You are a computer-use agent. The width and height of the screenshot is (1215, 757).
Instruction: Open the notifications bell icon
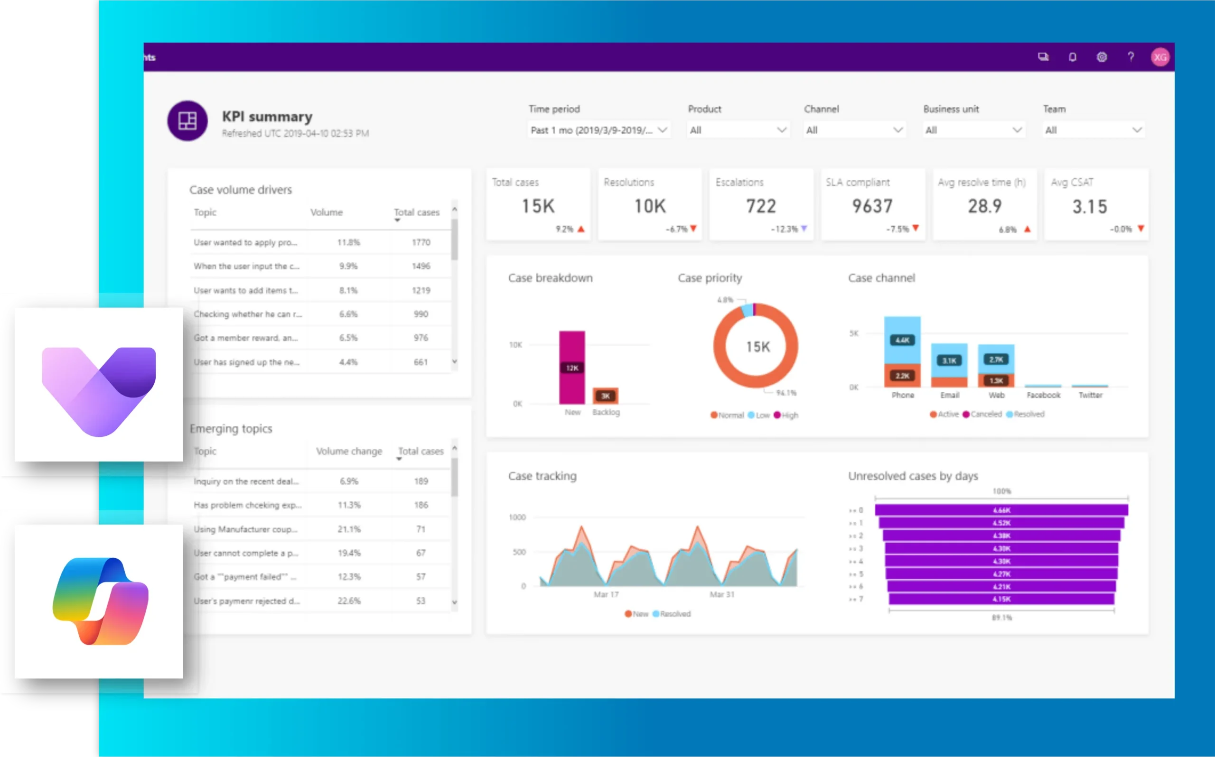pos(1072,57)
